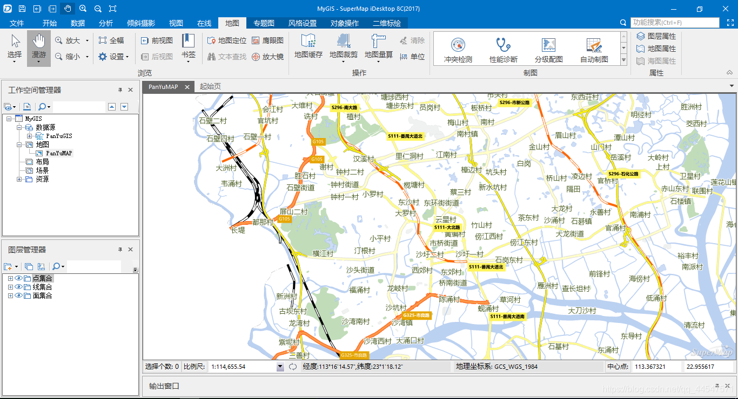Click the full-extent icon in title bar
Screen dimensions: 738x399
click(x=112, y=9)
